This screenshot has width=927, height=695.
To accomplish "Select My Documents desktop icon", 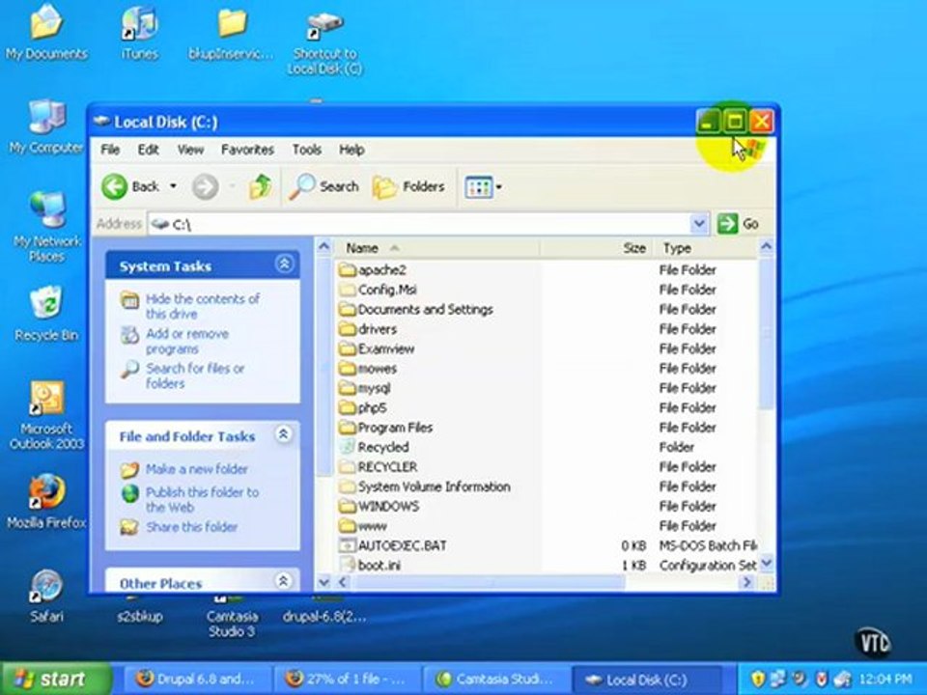I will point(46,33).
